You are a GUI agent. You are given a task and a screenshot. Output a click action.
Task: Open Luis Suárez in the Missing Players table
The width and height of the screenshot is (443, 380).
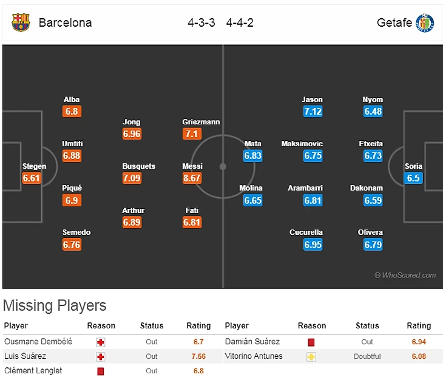tap(25, 356)
